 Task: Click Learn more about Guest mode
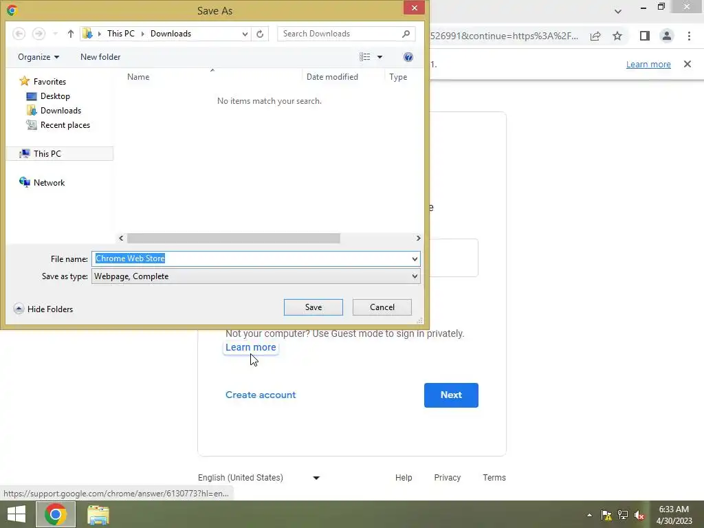[250, 347]
